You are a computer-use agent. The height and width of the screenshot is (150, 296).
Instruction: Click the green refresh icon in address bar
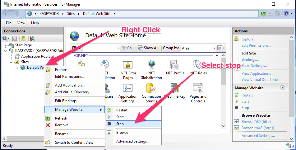[x=263, y=13]
